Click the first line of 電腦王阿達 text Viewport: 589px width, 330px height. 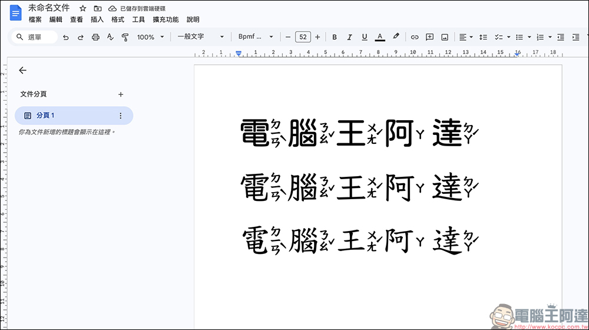[360, 133]
